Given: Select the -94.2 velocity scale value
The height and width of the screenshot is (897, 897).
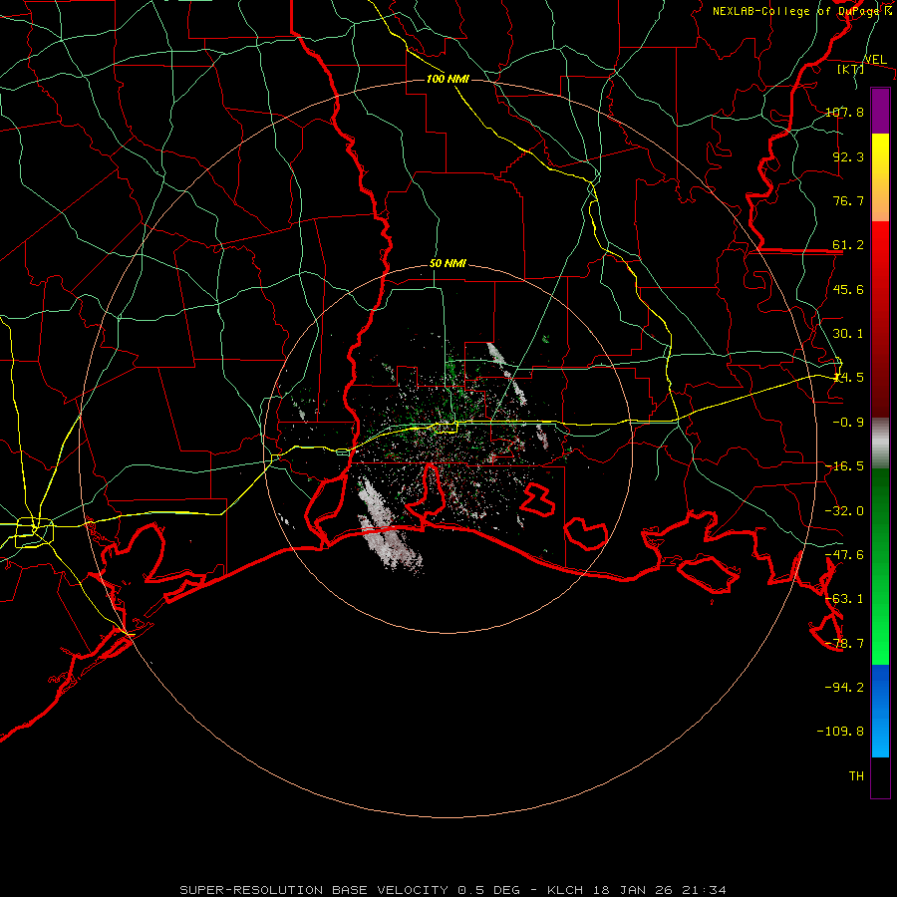Looking at the screenshot, I should [x=844, y=687].
